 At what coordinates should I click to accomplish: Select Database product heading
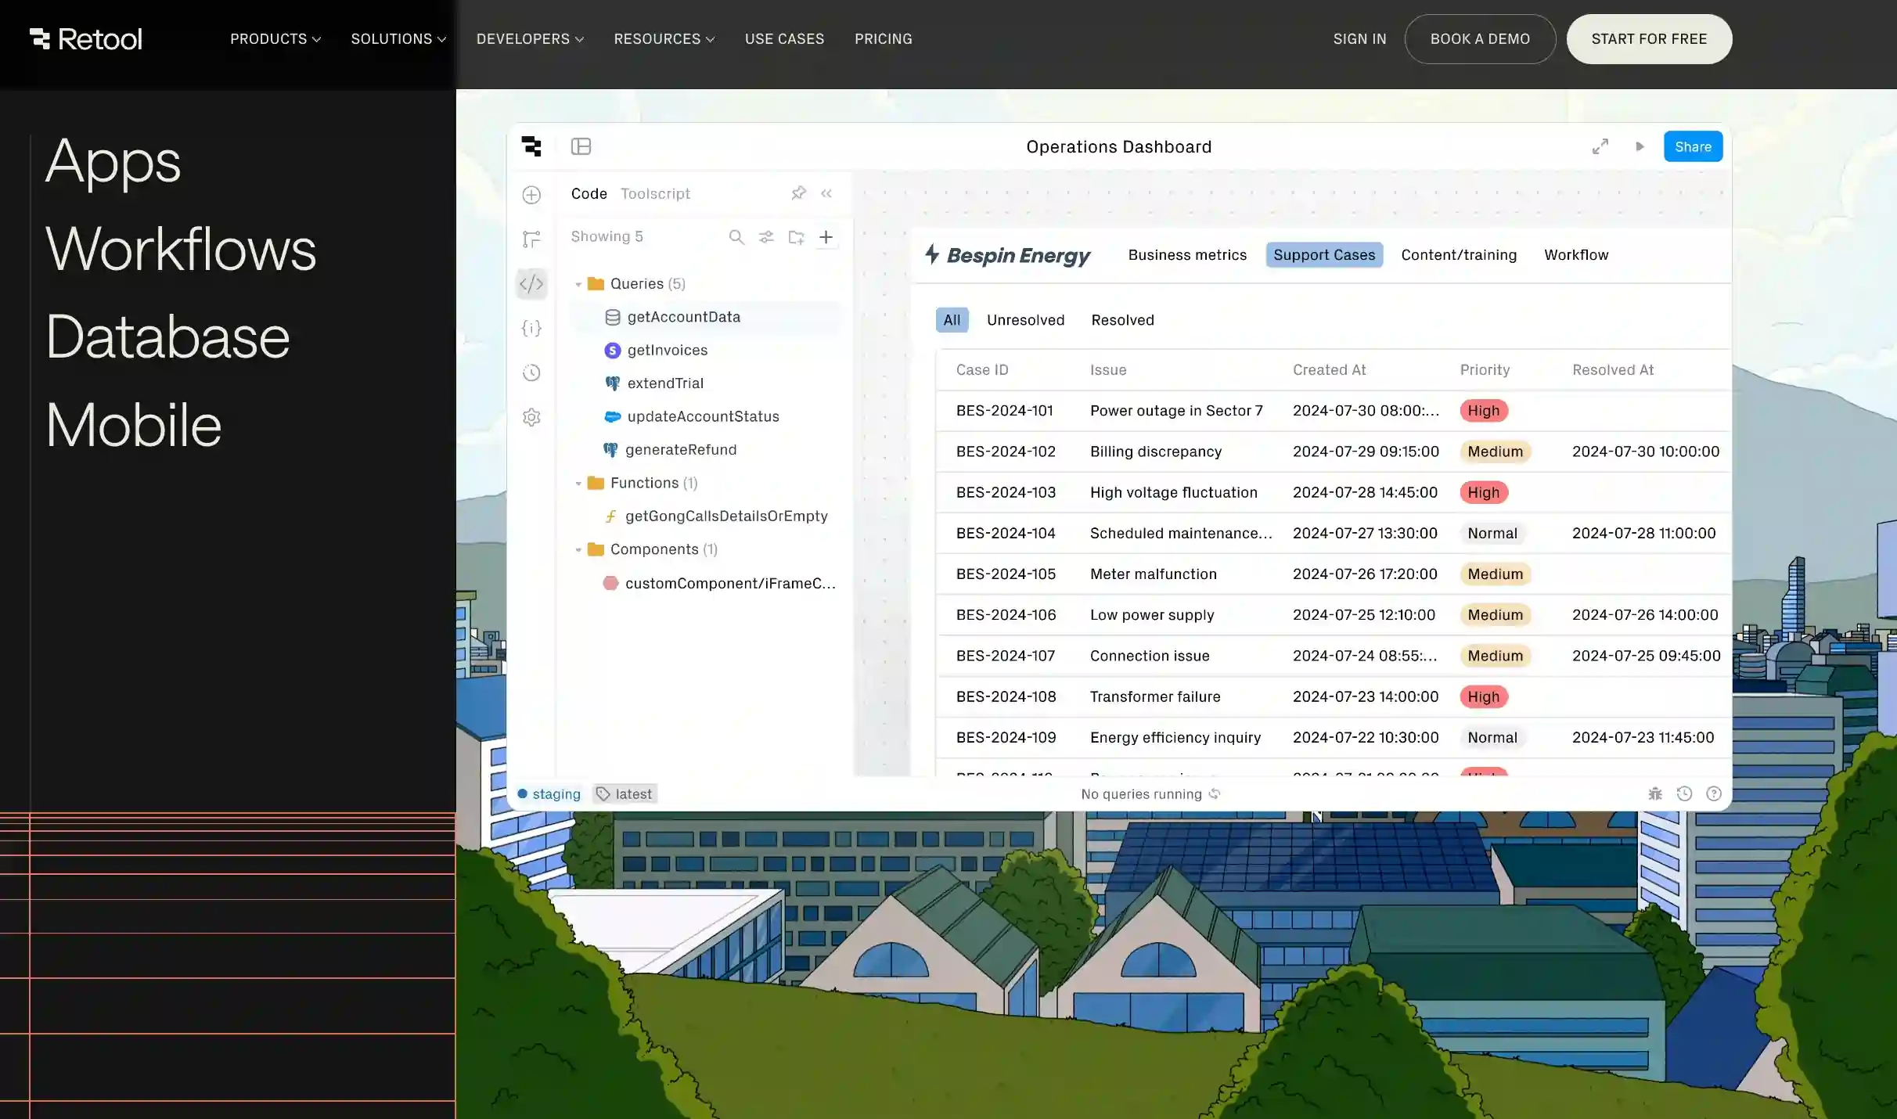click(x=167, y=337)
